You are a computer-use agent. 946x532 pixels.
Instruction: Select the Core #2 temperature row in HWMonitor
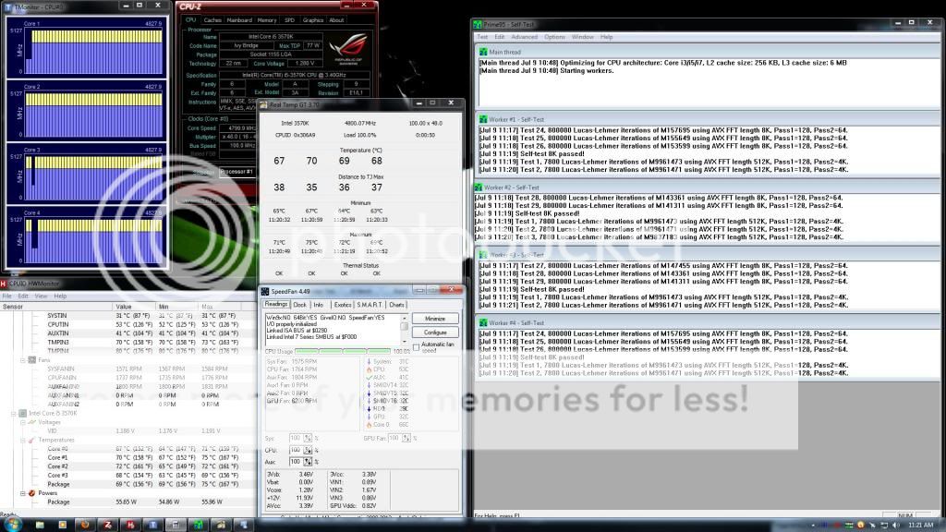pos(127,466)
